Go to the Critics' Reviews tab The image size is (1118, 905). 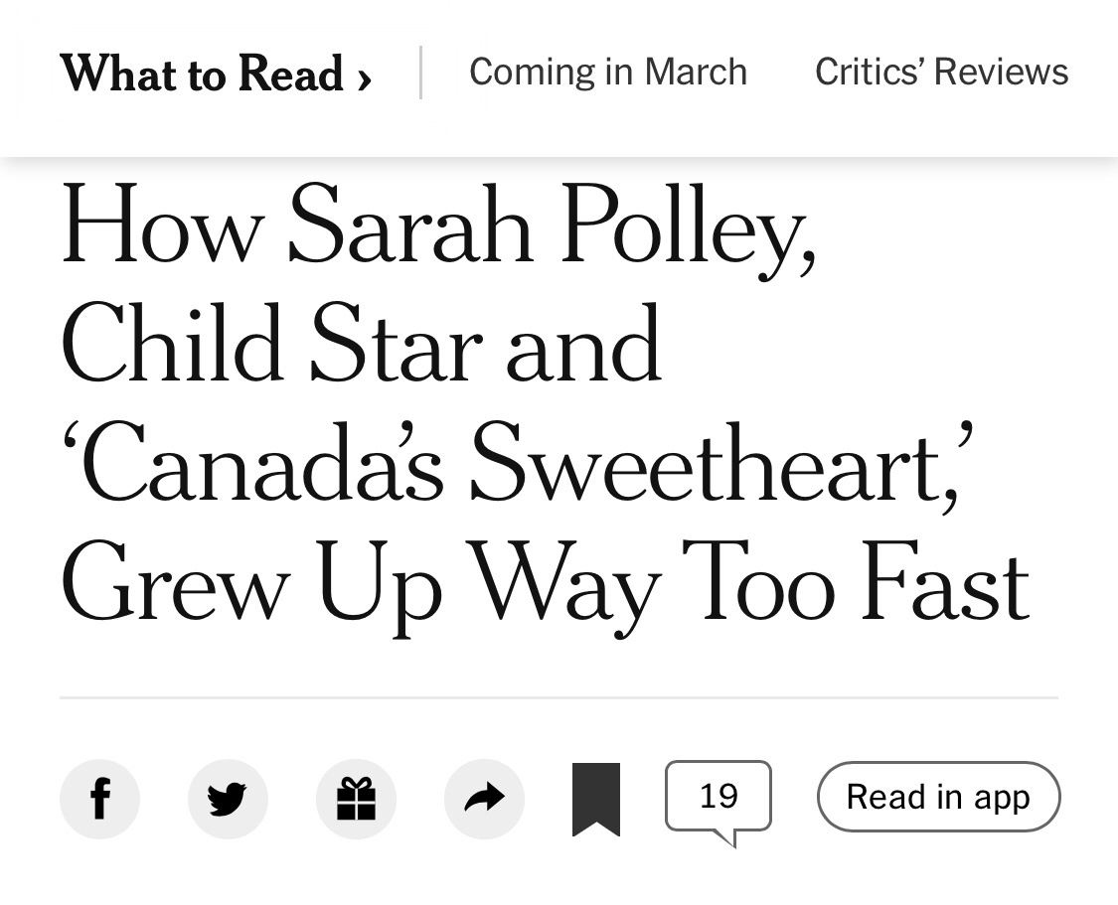941,73
